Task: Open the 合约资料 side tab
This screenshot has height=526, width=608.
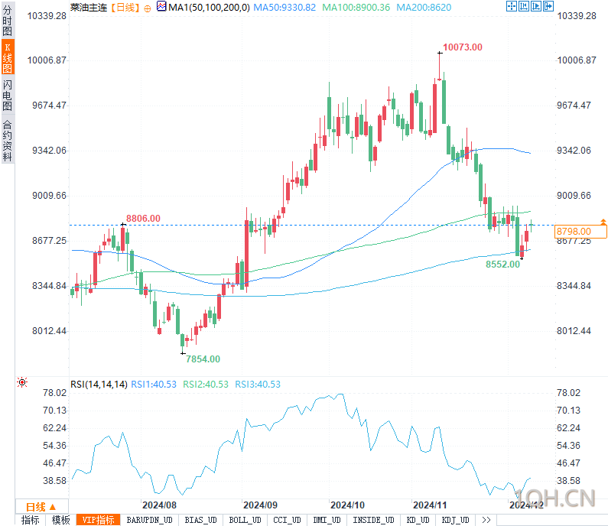Action: pyautogui.click(x=8, y=141)
